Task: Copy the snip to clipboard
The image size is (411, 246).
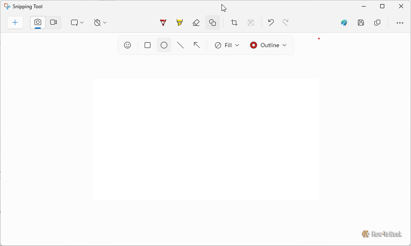Action: (x=377, y=23)
